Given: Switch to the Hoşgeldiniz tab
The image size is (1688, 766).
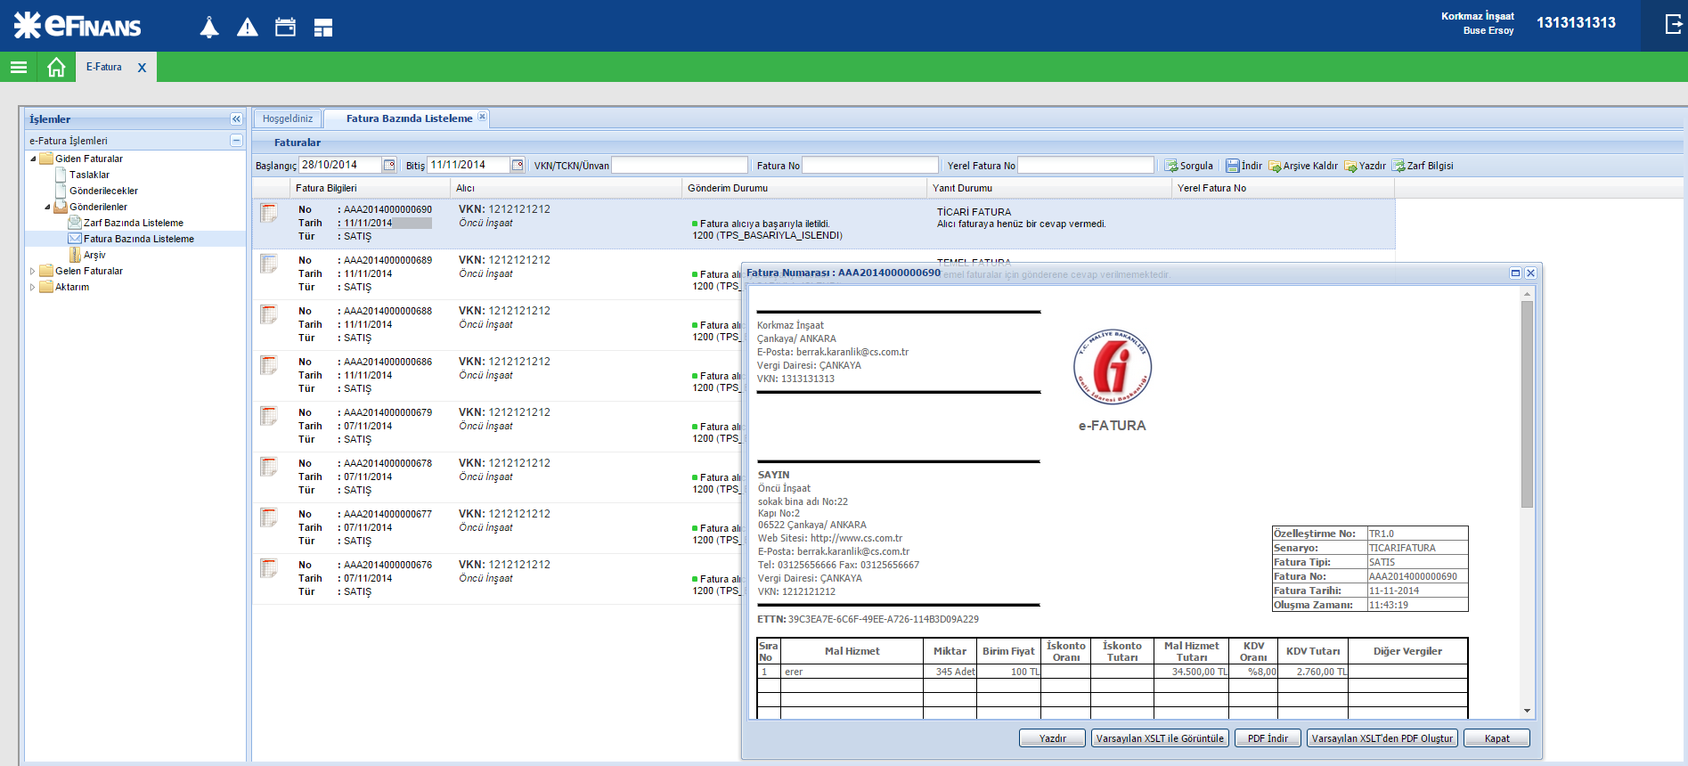Looking at the screenshot, I should point(288,118).
